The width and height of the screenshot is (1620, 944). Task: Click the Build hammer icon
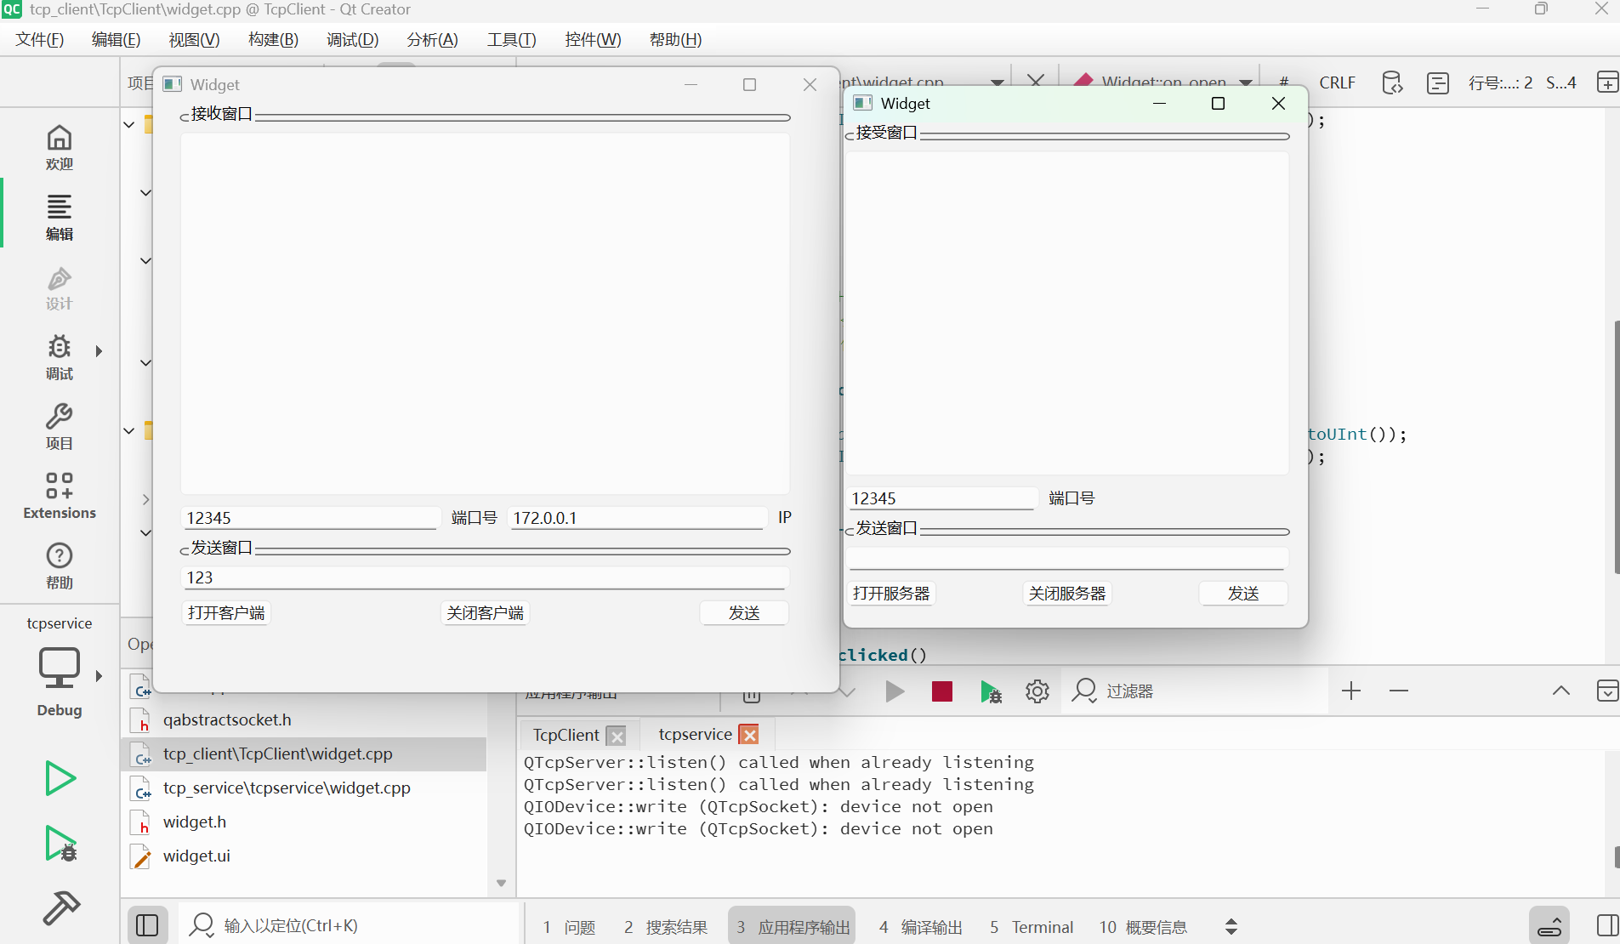tap(59, 908)
